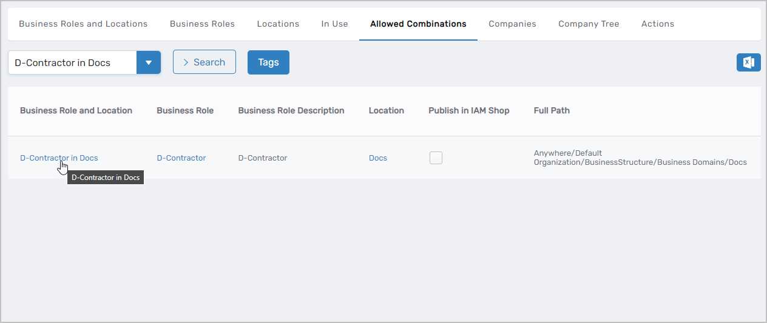Go to the Business Roles tab

point(202,24)
